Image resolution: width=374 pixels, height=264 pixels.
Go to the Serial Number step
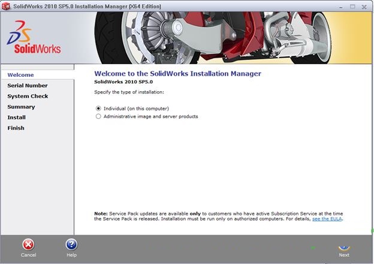(x=28, y=85)
